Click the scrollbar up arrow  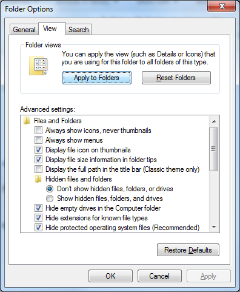point(214,121)
